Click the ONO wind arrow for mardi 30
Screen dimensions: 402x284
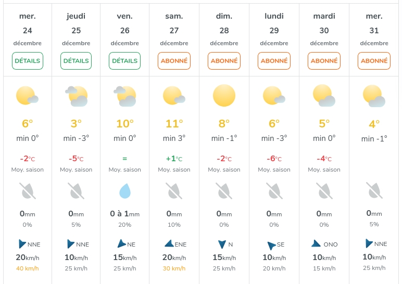click(x=317, y=243)
